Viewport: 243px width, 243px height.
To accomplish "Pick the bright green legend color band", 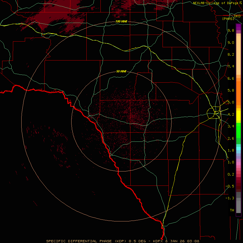I will point(238,130).
